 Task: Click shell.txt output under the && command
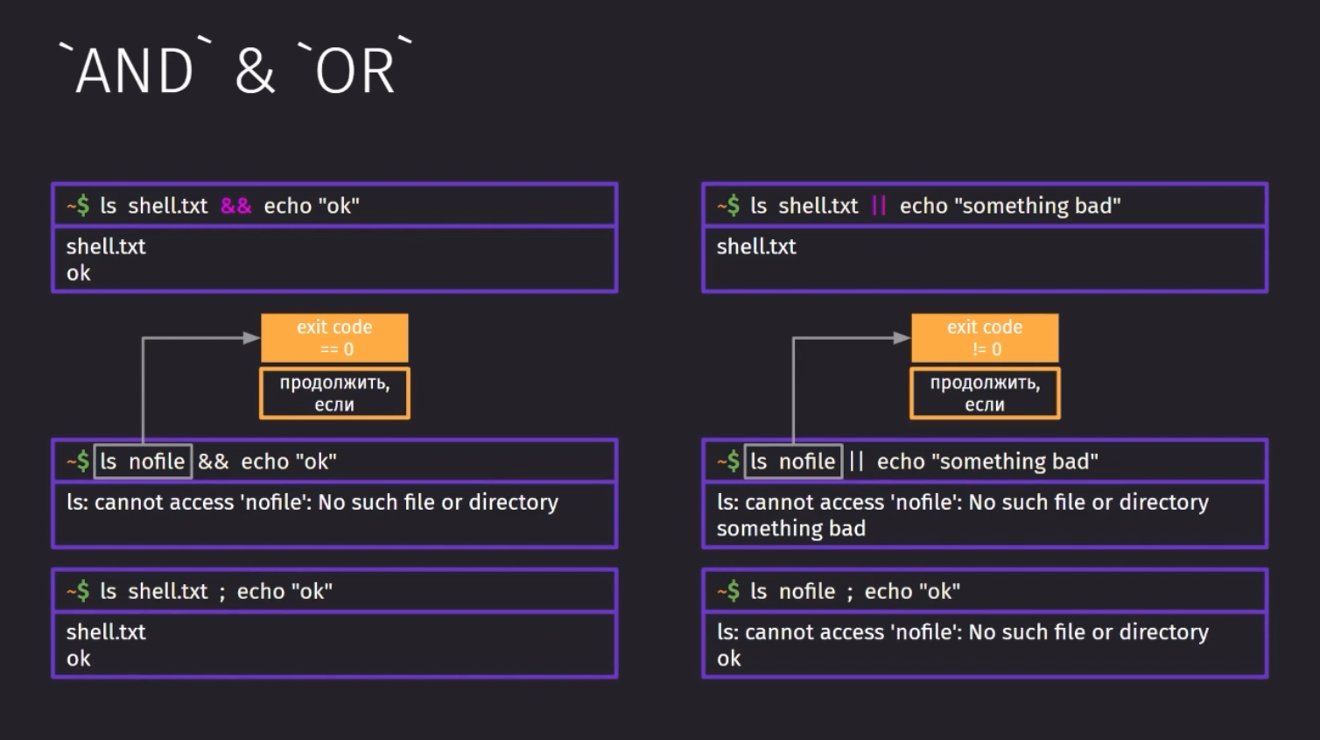point(106,247)
